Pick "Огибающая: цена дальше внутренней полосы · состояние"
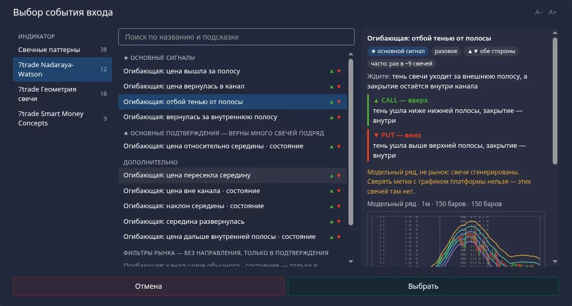The width and height of the screenshot is (572, 306). point(232,237)
